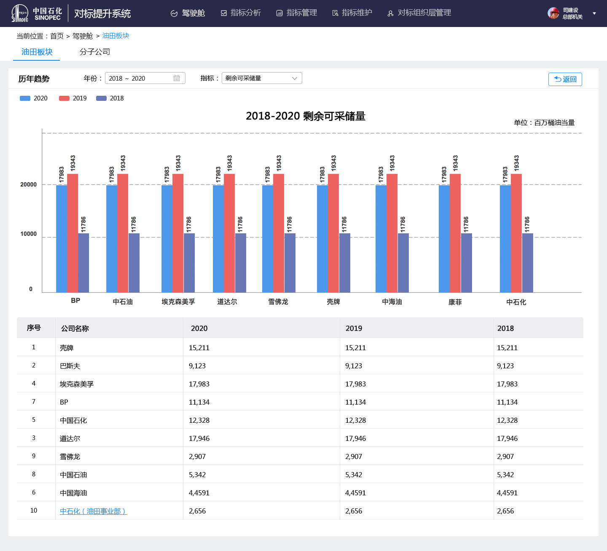Screen dimensions: 607x551
Task: Expand the user account dropdown arrow
Action: click(x=594, y=14)
